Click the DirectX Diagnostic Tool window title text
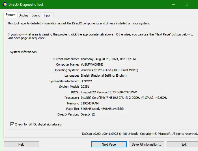Viewport: 198px width, 151px height. pyautogui.click(x=26, y=5)
